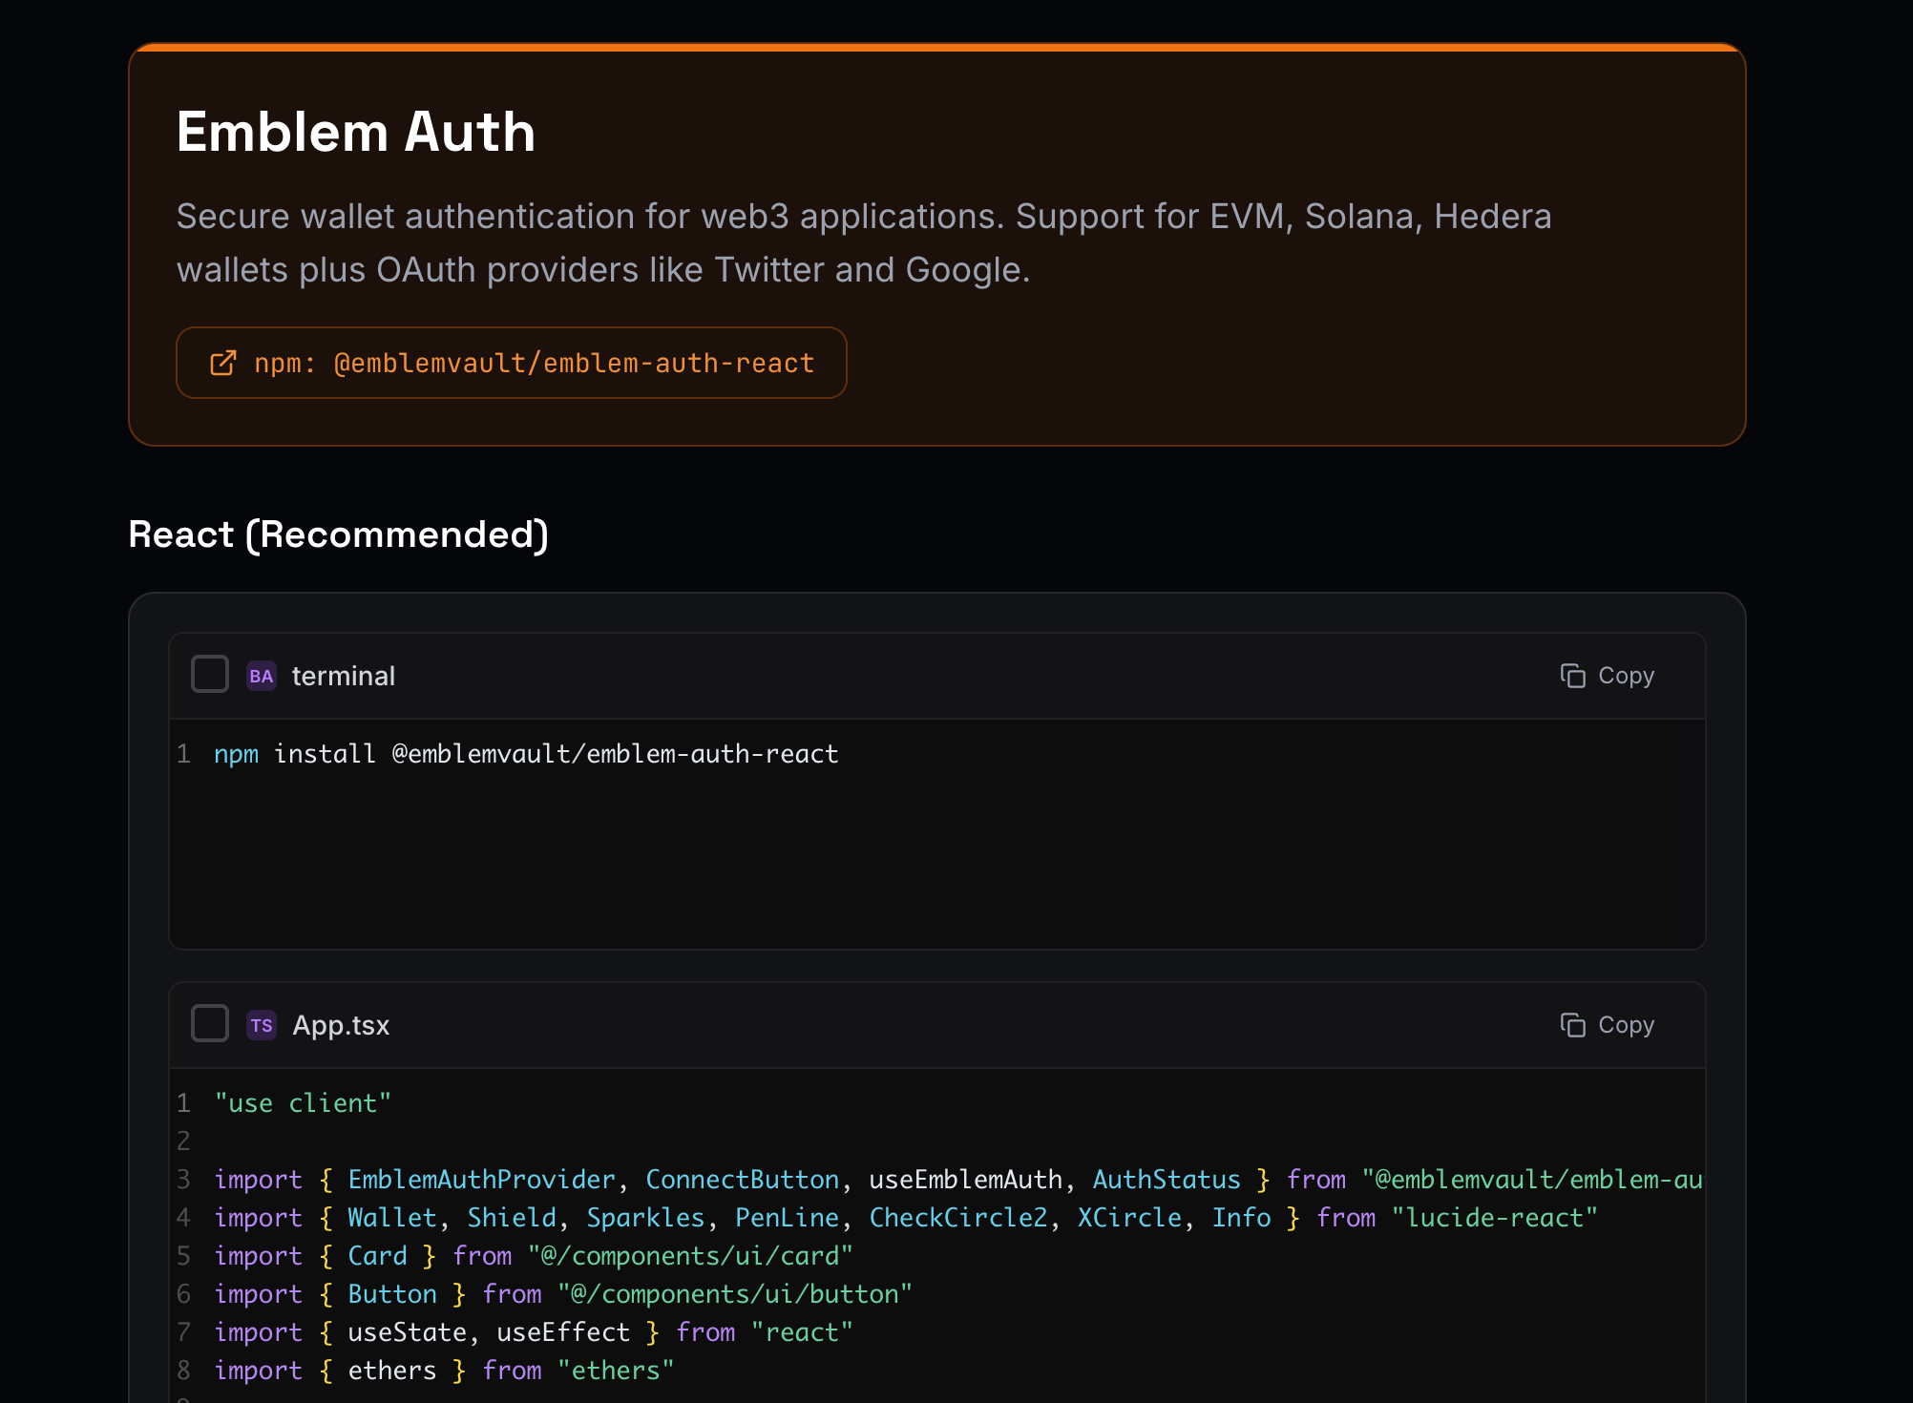Check the App.tsx block checkbox
1913x1403 pixels.
click(x=210, y=1023)
